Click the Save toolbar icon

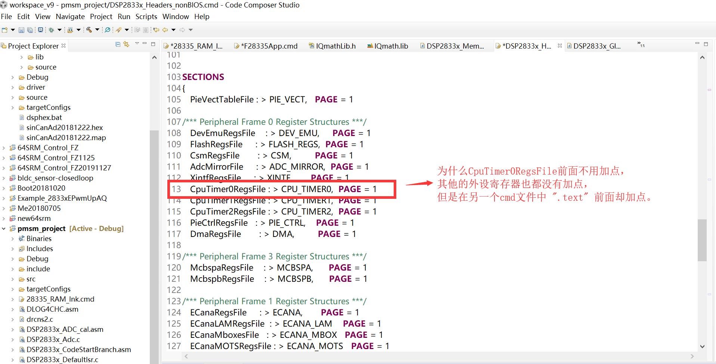click(x=21, y=30)
